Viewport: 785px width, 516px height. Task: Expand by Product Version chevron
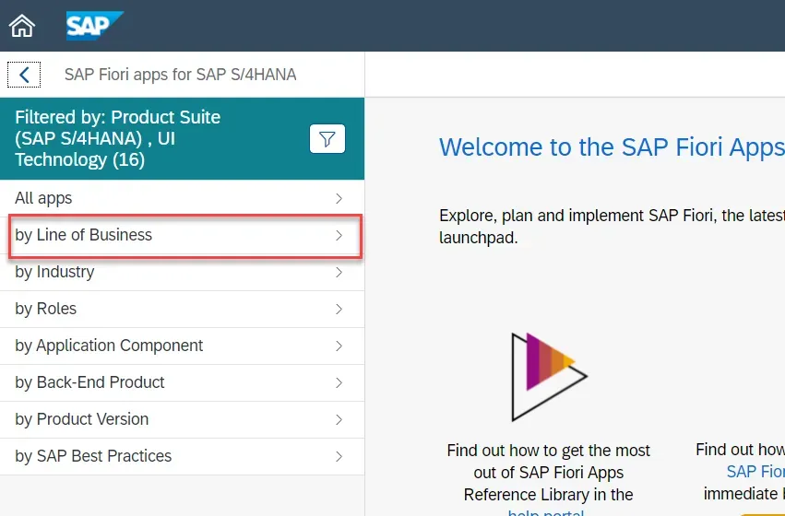339,419
